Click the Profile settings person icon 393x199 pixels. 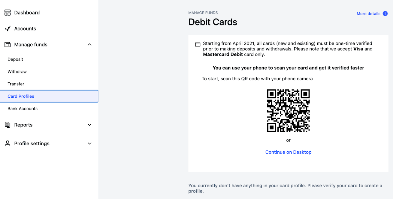8,144
